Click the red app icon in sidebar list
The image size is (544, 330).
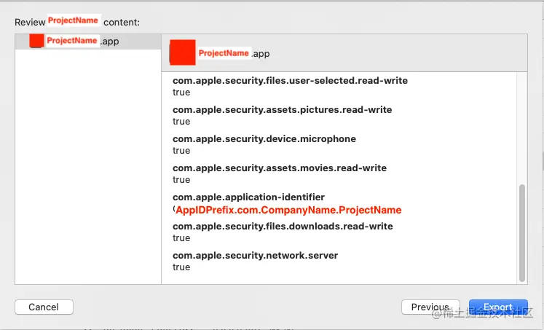pos(36,41)
